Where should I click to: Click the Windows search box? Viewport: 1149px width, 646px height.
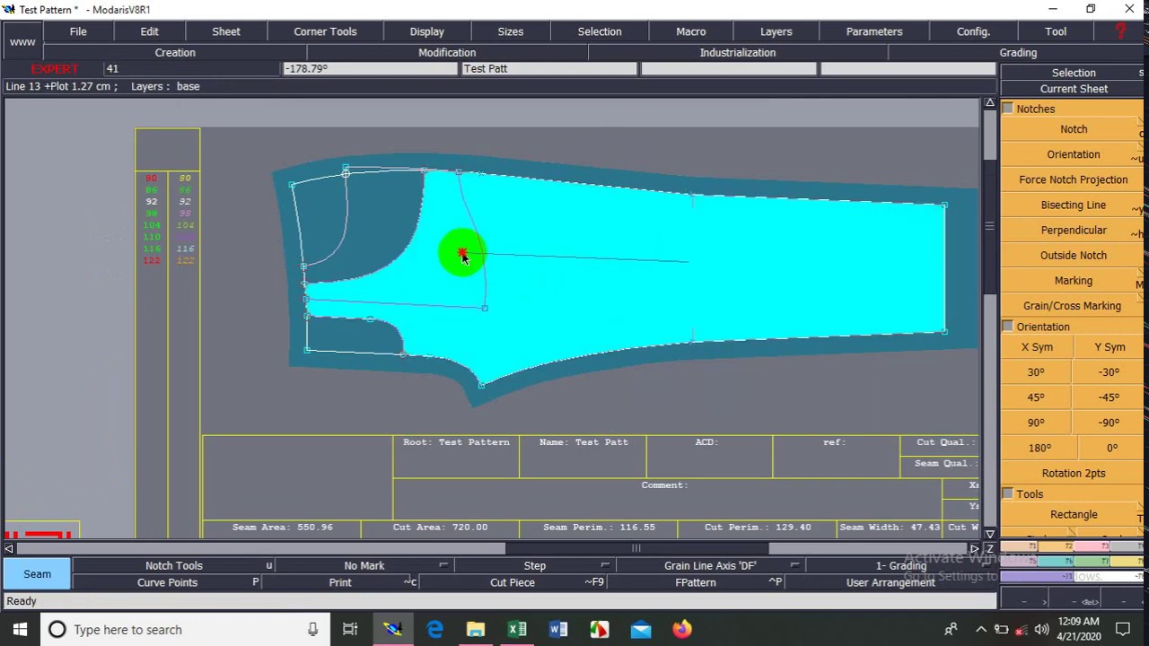(186, 630)
